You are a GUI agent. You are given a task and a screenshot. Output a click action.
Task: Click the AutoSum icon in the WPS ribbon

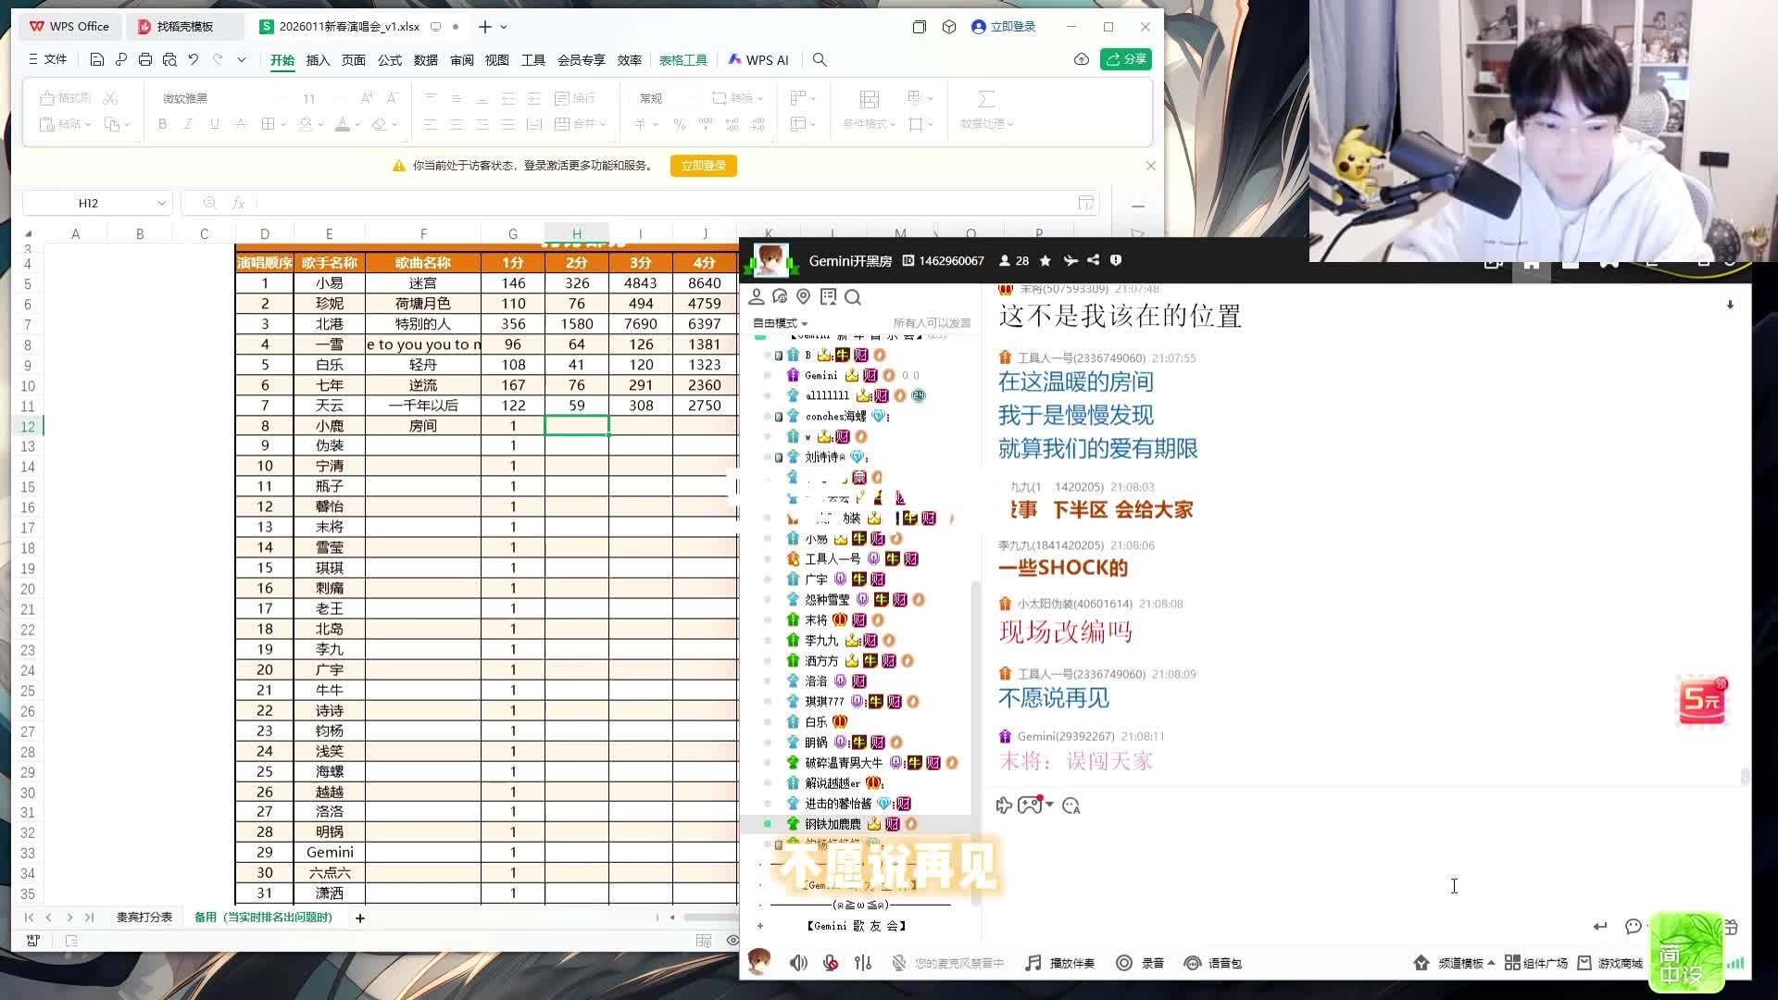pyautogui.click(x=985, y=98)
